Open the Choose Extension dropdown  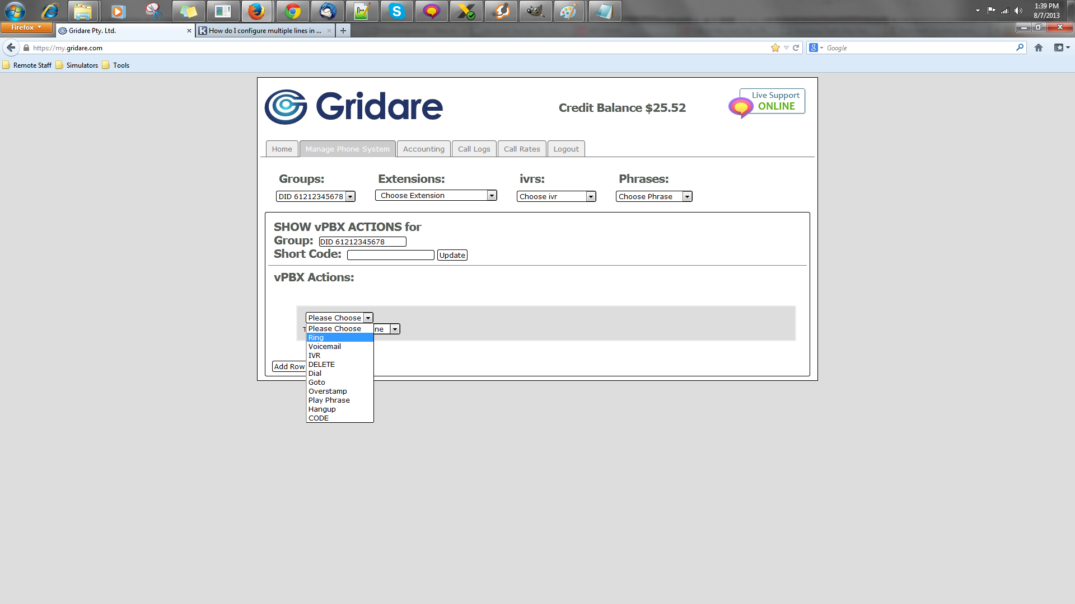(x=436, y=195)
